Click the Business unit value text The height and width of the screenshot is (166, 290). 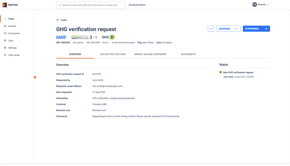coord(99,110)
